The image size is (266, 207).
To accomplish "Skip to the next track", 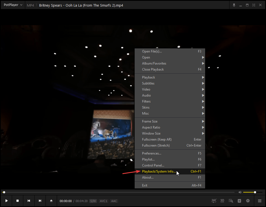I will tap(40, 201).
